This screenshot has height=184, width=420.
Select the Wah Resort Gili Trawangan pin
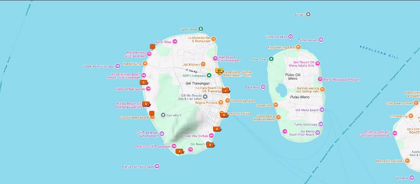(x=215, y=59)
